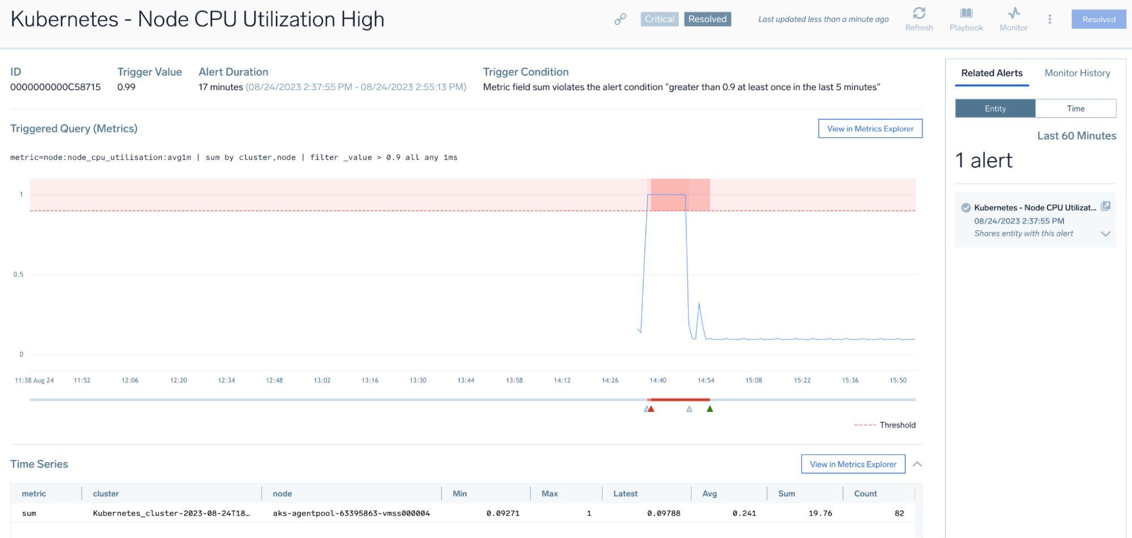Expand the shared entity alert details chevron
The image size is (1132, 538).
click(1105, 233)
